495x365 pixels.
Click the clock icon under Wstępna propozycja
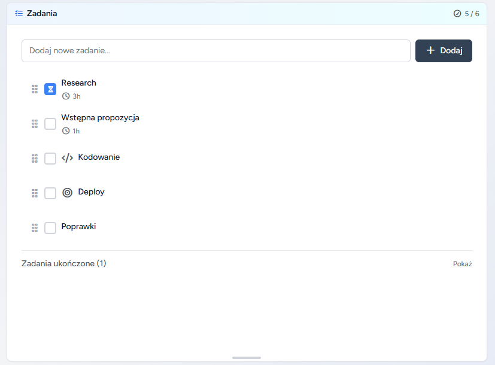(x=66, y=131)
